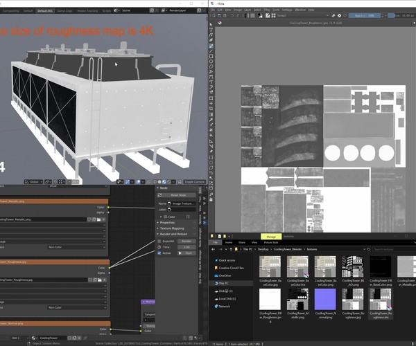Click Krita's New document toolbar icon
This screenshot has width=416, height=346.
(214, 16)
